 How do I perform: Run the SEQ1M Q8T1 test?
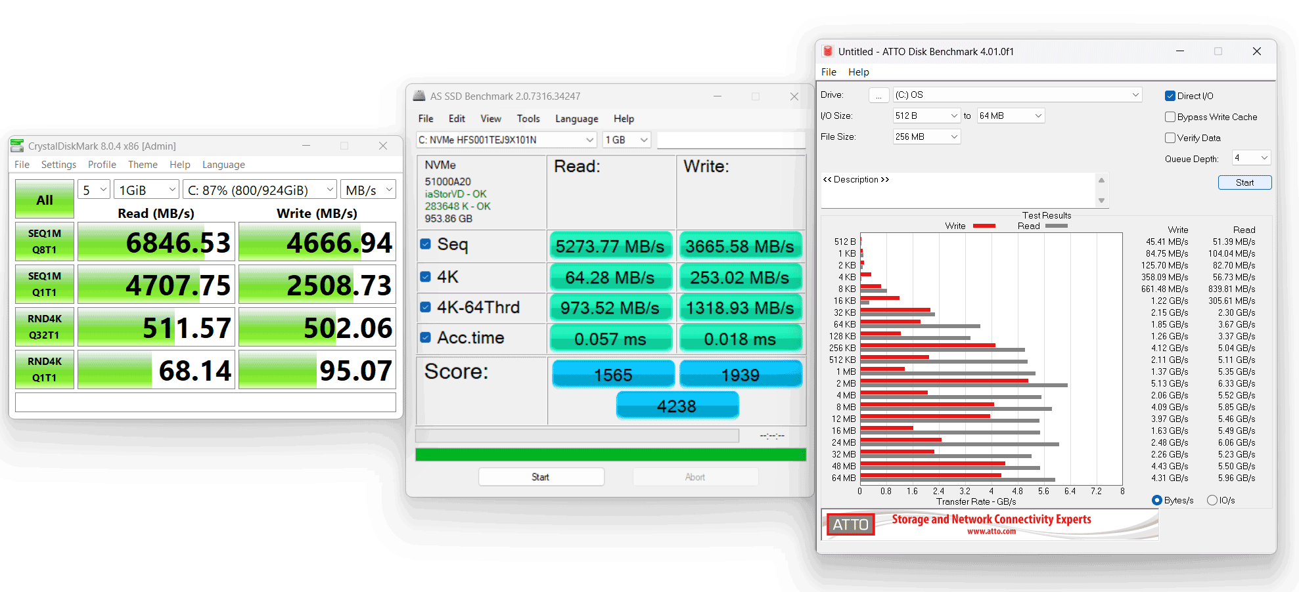[45, 242]
